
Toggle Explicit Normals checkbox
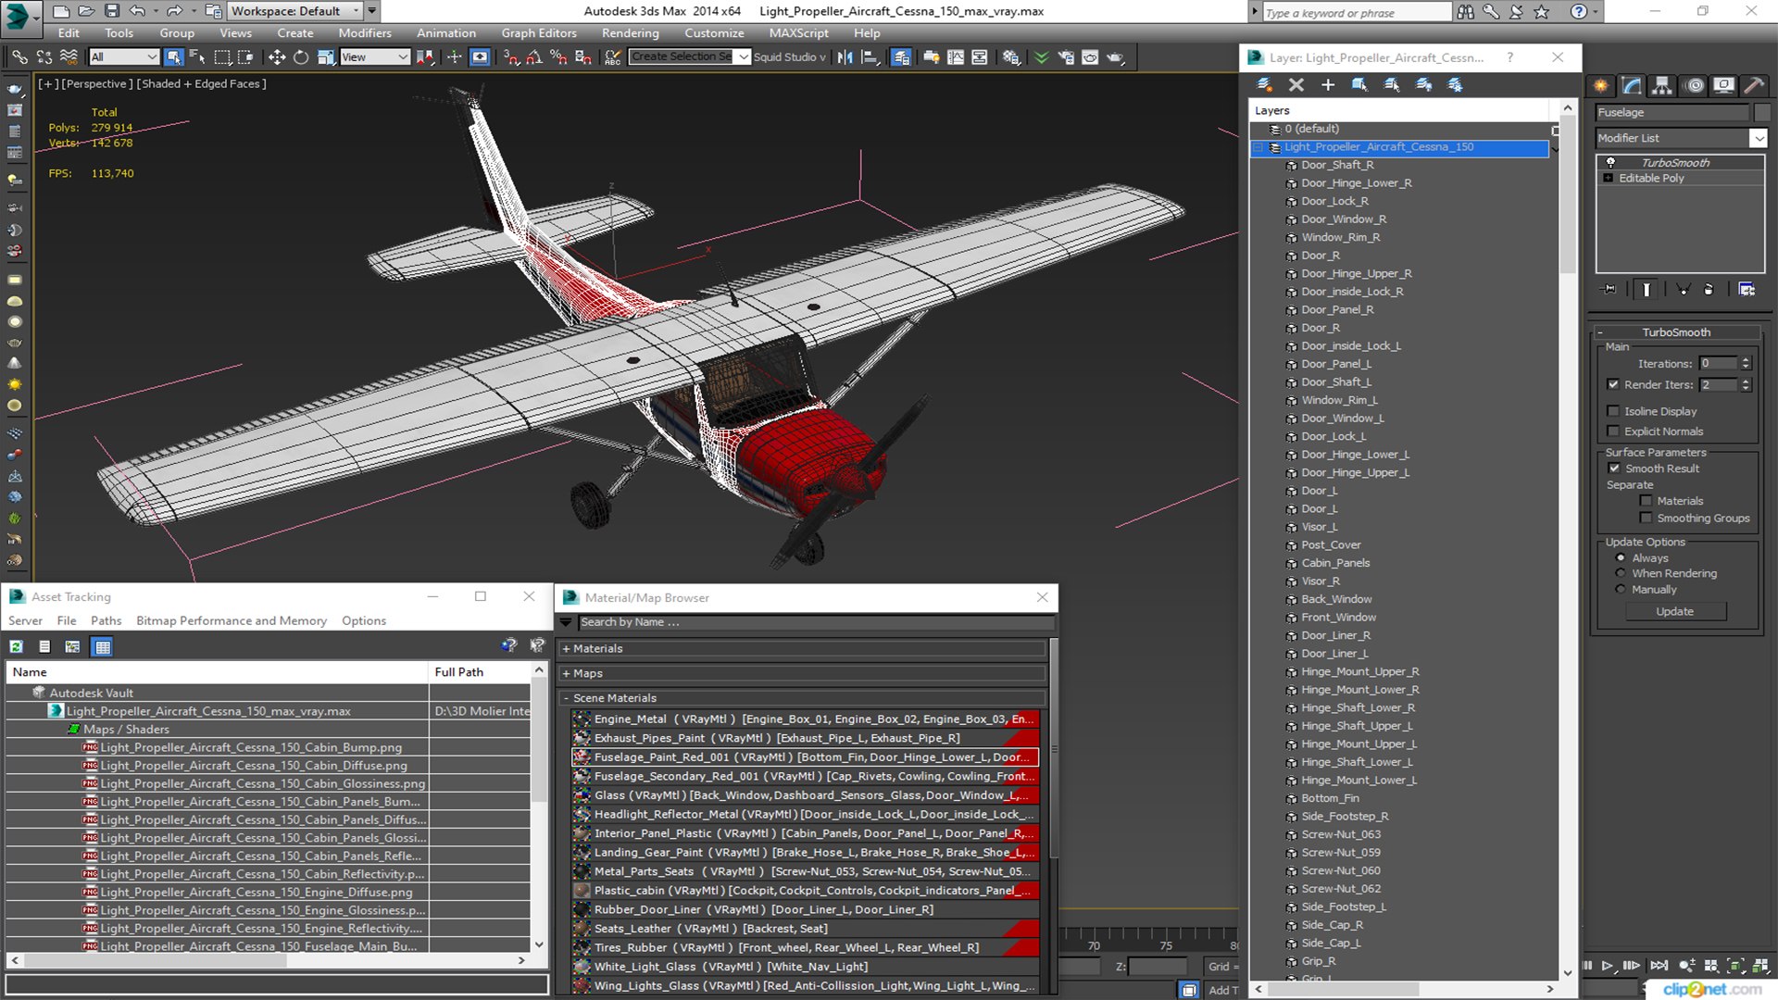point(1613,431)
